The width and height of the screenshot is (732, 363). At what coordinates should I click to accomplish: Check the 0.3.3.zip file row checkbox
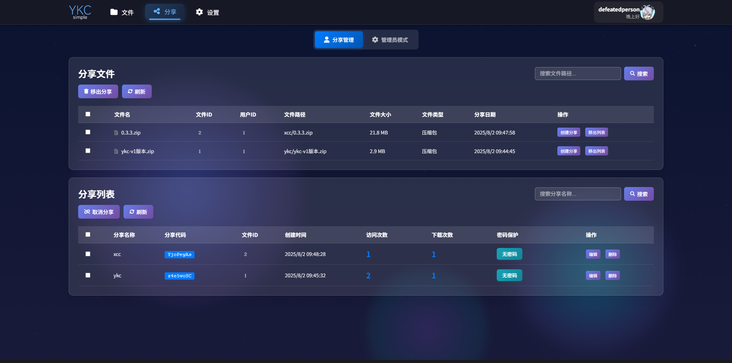[x=88, y=132]
